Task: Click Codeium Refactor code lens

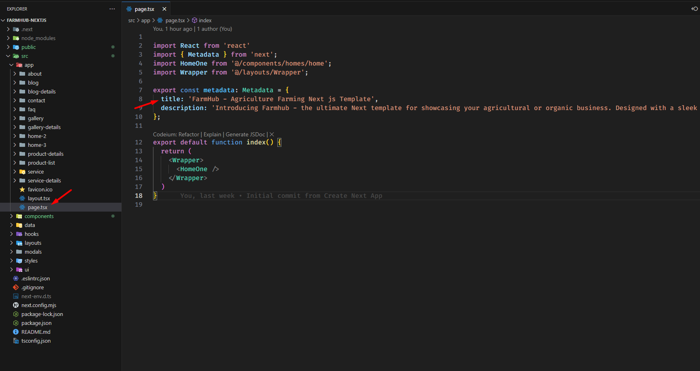Action: (189, 134)
